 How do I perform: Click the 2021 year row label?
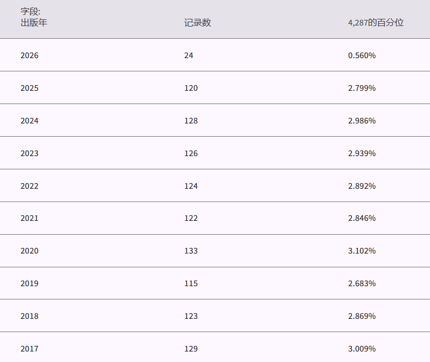tap(29, 218)
